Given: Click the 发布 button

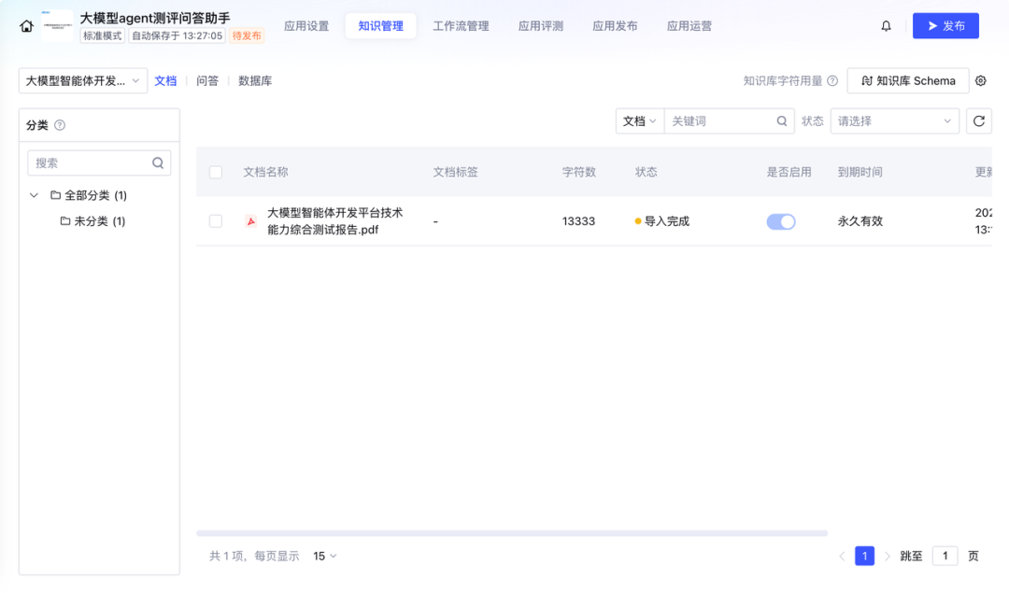Looking at the screenshot, I should click(945, 25).
